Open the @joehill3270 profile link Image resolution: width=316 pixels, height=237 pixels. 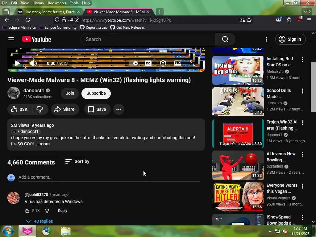tap(36, 195)
